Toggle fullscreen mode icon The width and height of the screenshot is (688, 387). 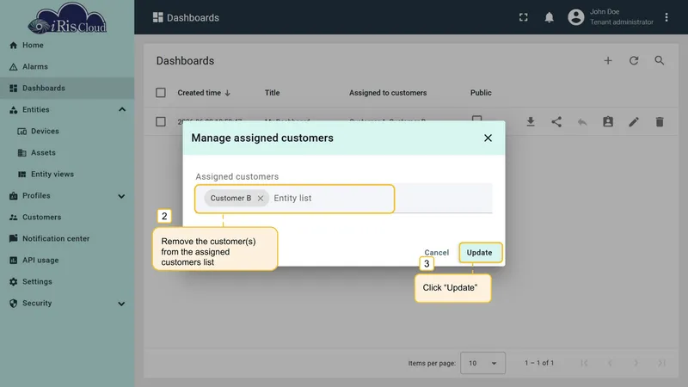pyautogui.click(x=523, y=17)
